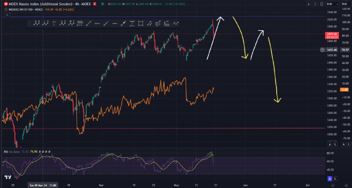Viewport: 352px width, 188px height.
Task: Select the Extended line tool
Action: point(106,23)
